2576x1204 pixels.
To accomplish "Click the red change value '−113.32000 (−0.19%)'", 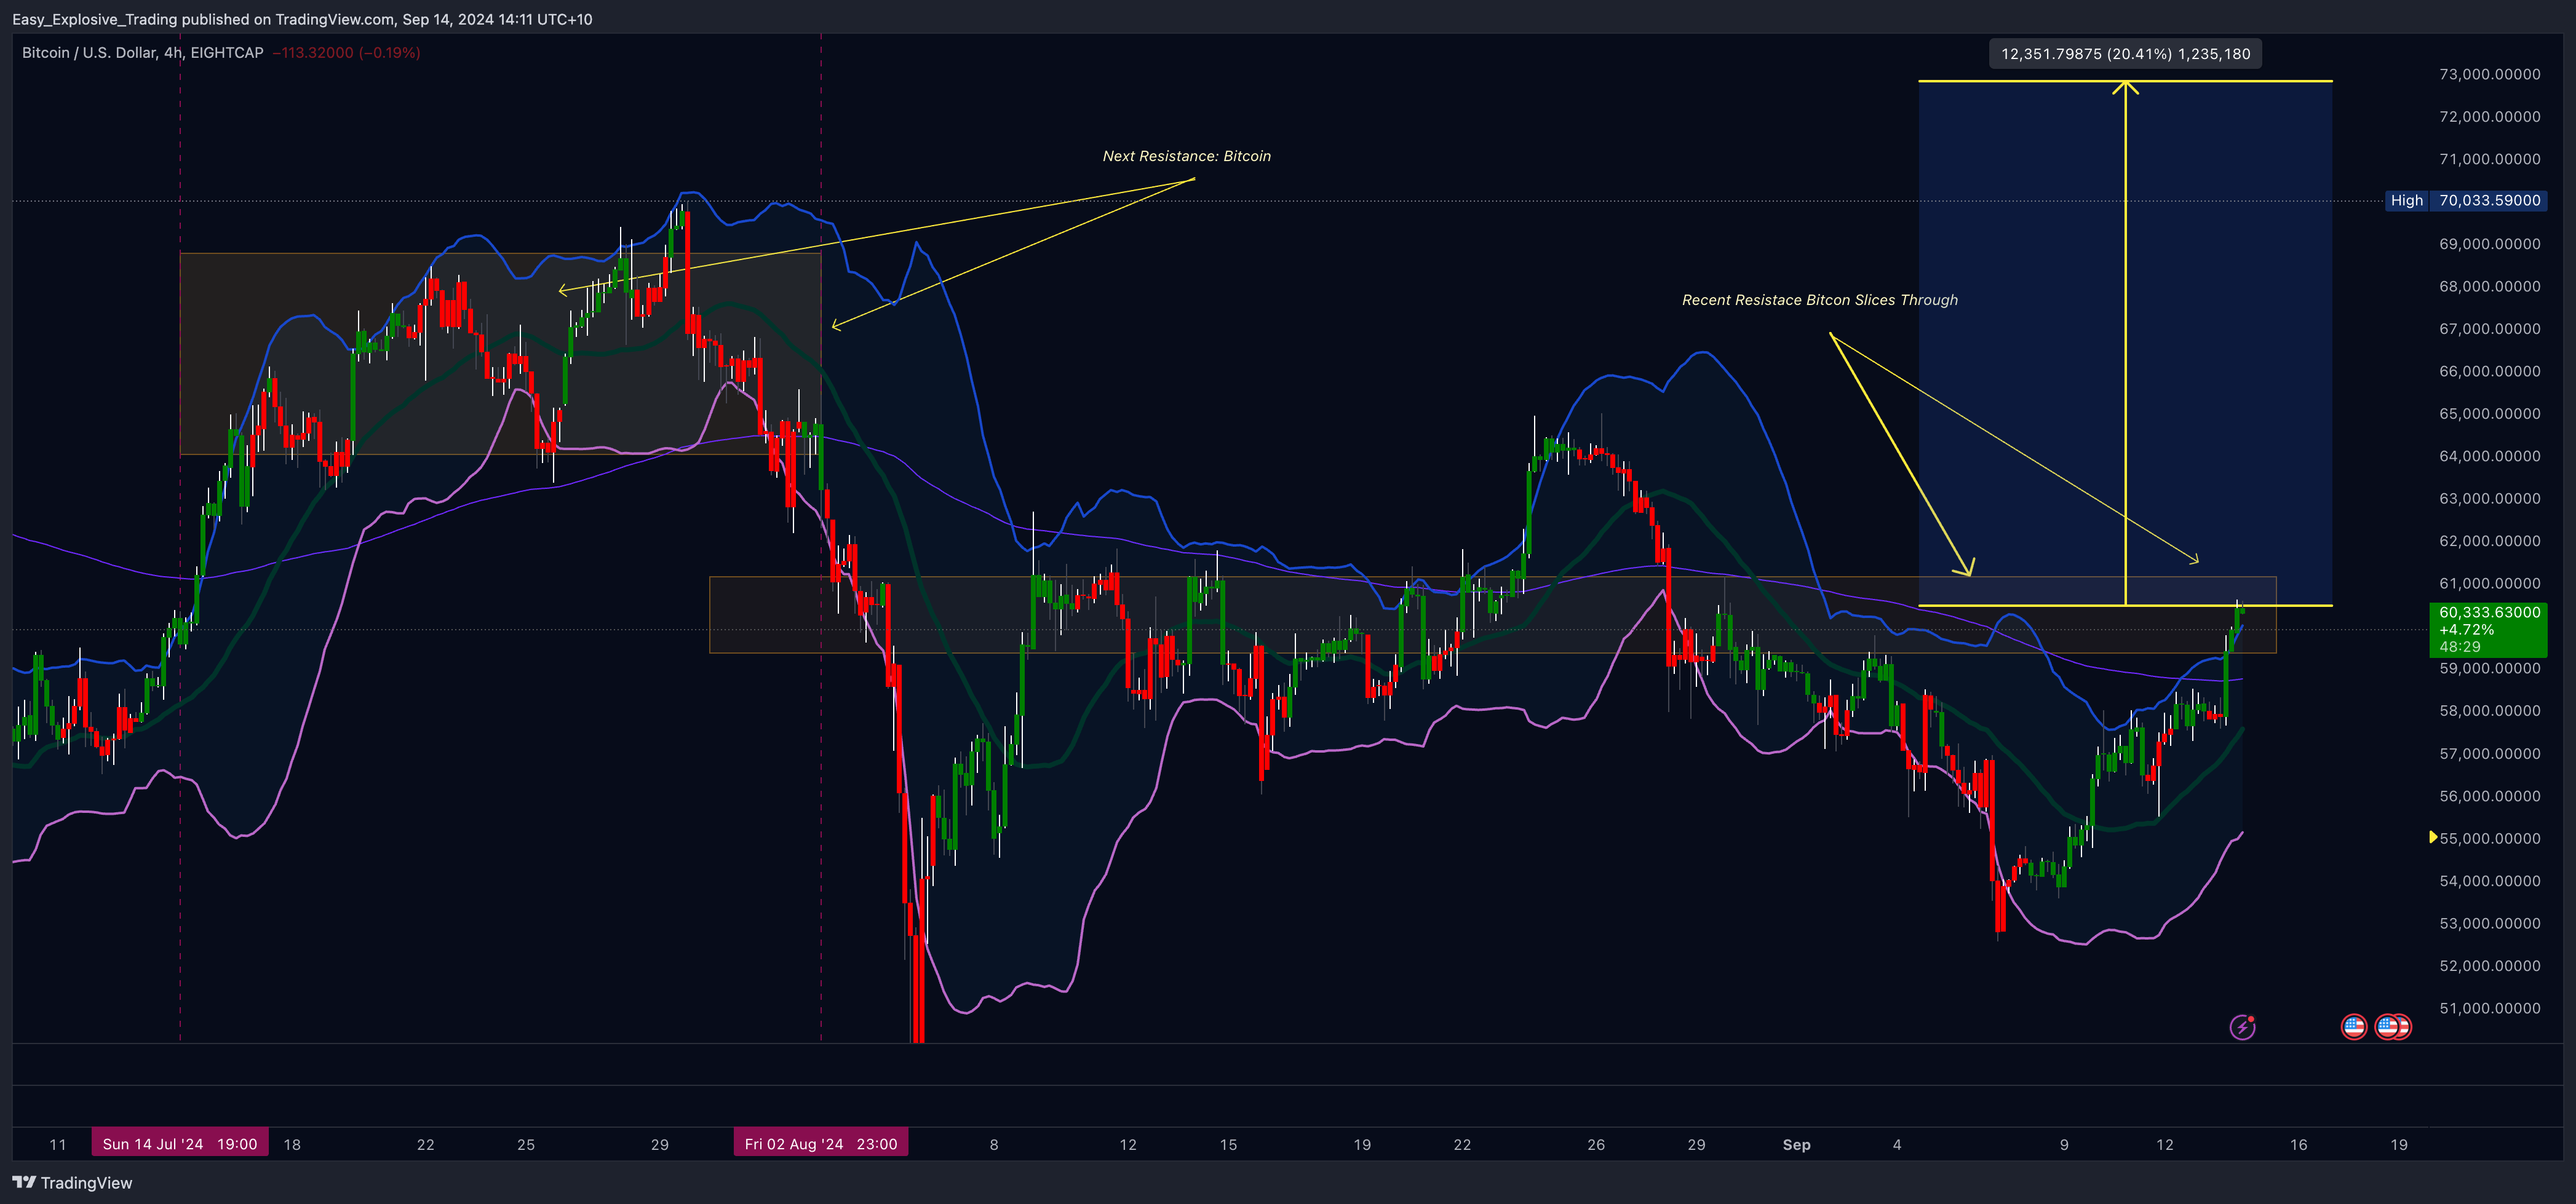I will [346, 52].
